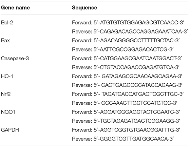
Task: Select the Bax gene name cell
Action: [5, 40]
